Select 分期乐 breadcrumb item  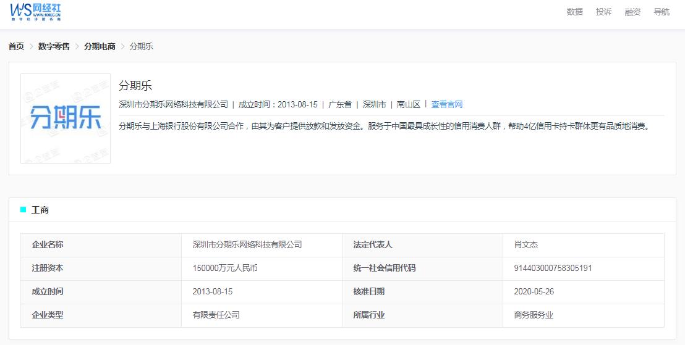point(142,46)
